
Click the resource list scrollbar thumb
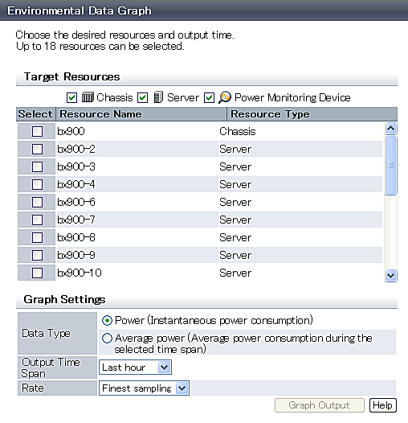pyautogui.click(x=391, y=165)
